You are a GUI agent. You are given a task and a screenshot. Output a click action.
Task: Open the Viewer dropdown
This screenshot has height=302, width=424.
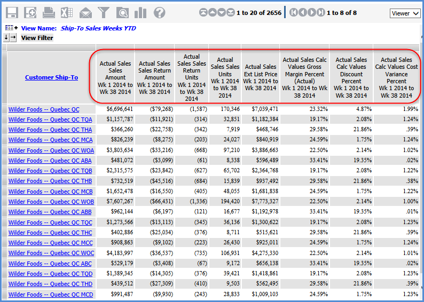404,13
